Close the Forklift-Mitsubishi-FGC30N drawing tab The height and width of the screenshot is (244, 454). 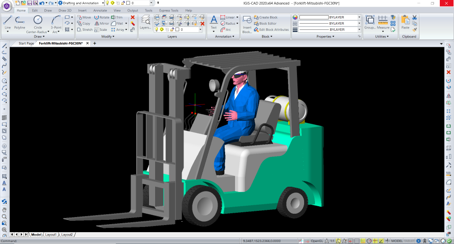[87, 44]
